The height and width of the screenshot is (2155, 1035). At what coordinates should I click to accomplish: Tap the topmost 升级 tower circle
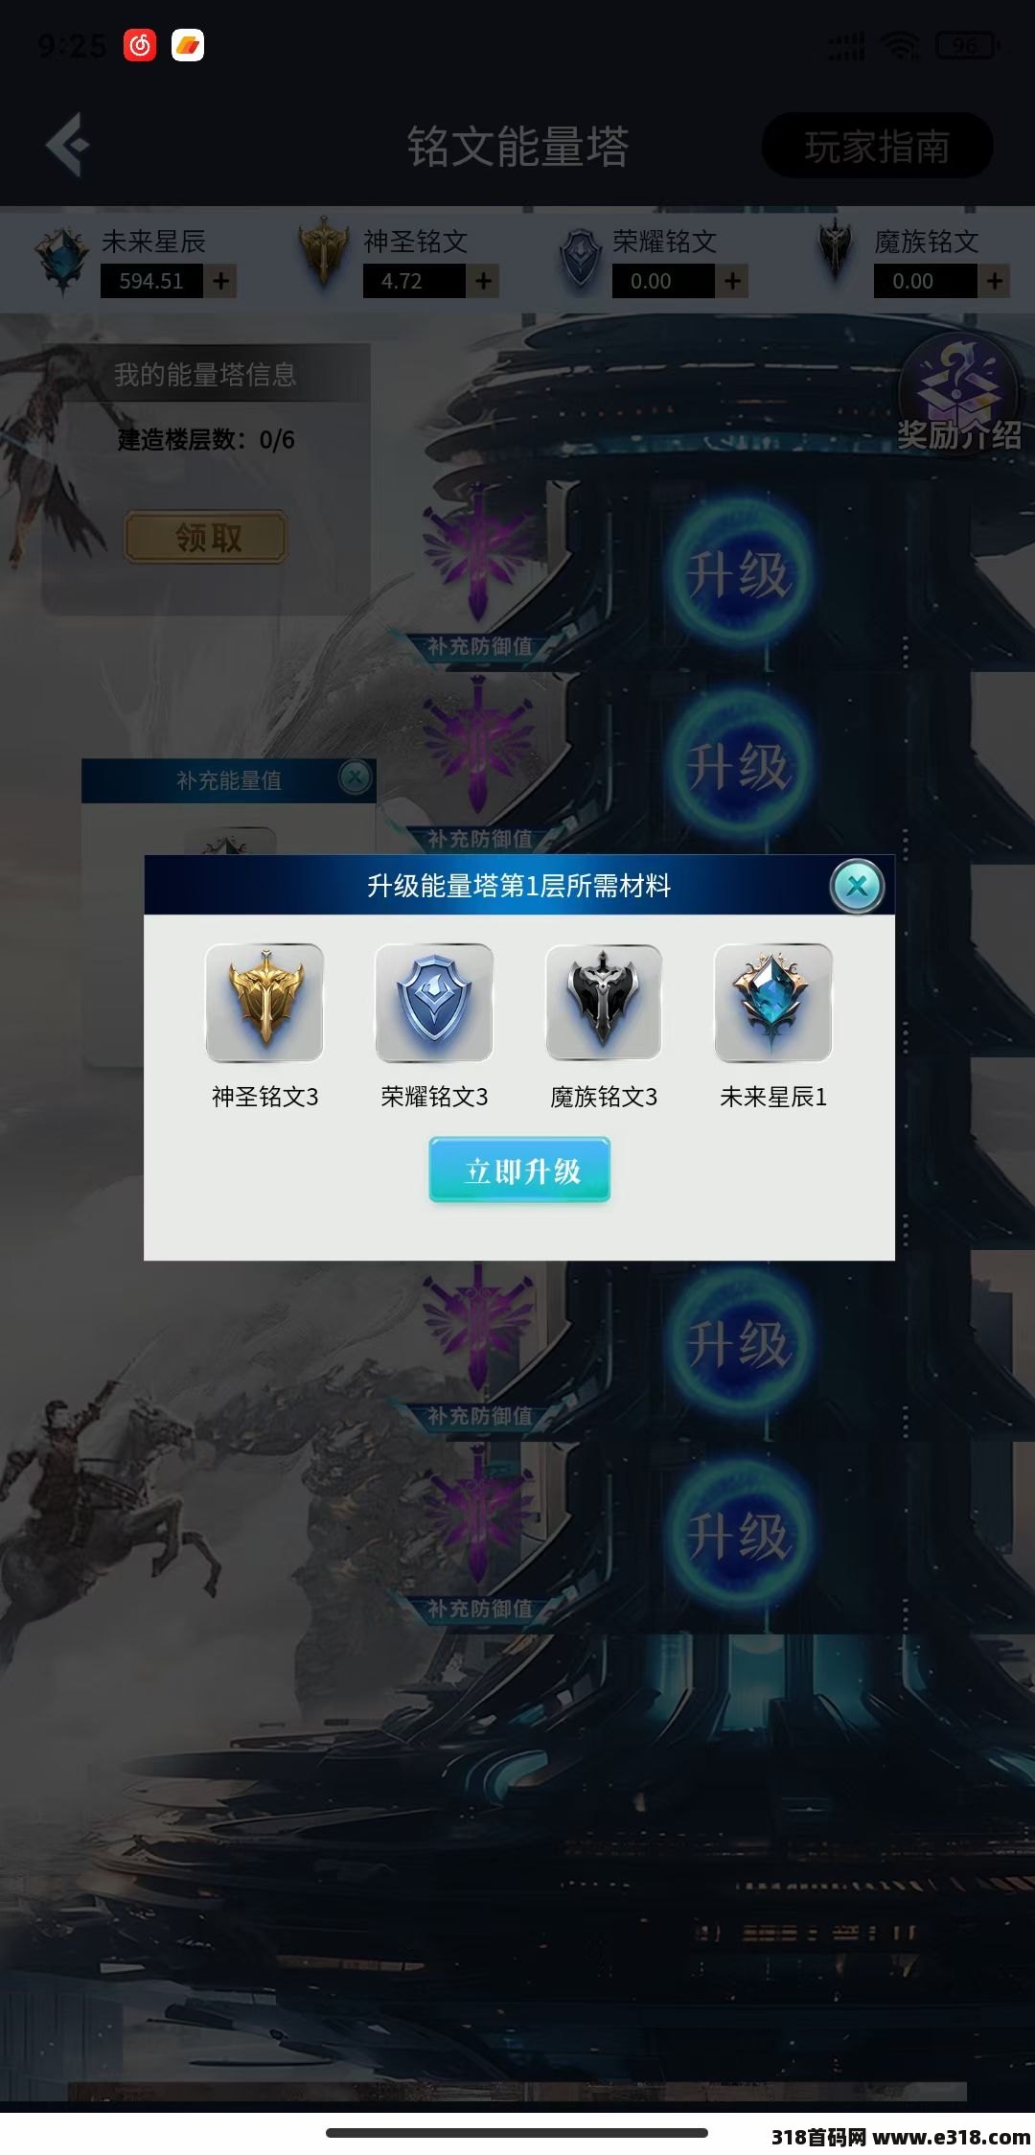click(x=738, y=574)
